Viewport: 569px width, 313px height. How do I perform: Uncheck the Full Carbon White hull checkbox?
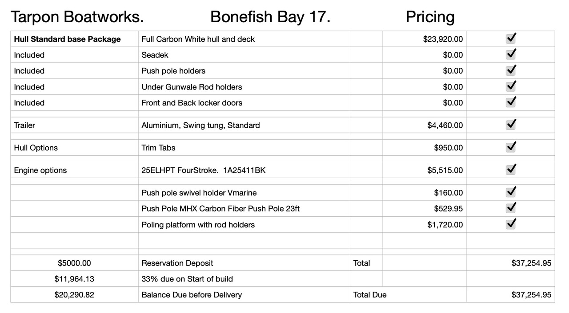[x=511, y=39]
